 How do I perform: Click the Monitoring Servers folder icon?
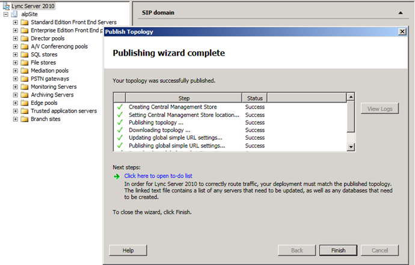tap(25, 87)
